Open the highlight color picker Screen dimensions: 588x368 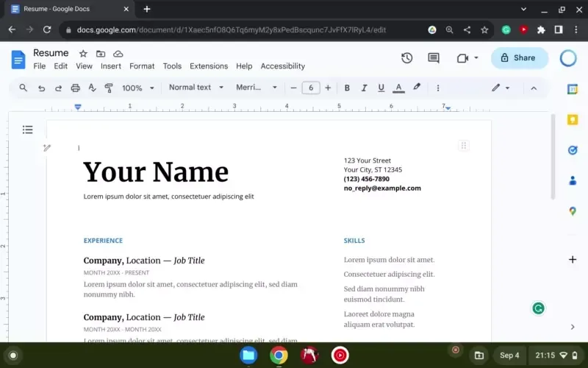point(417,87)
